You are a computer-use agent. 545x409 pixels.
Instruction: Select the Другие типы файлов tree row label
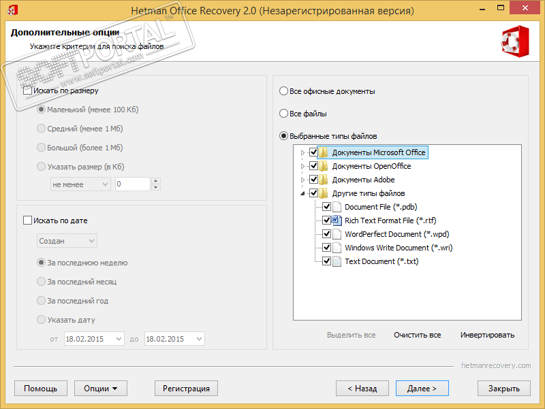[369, 193]
